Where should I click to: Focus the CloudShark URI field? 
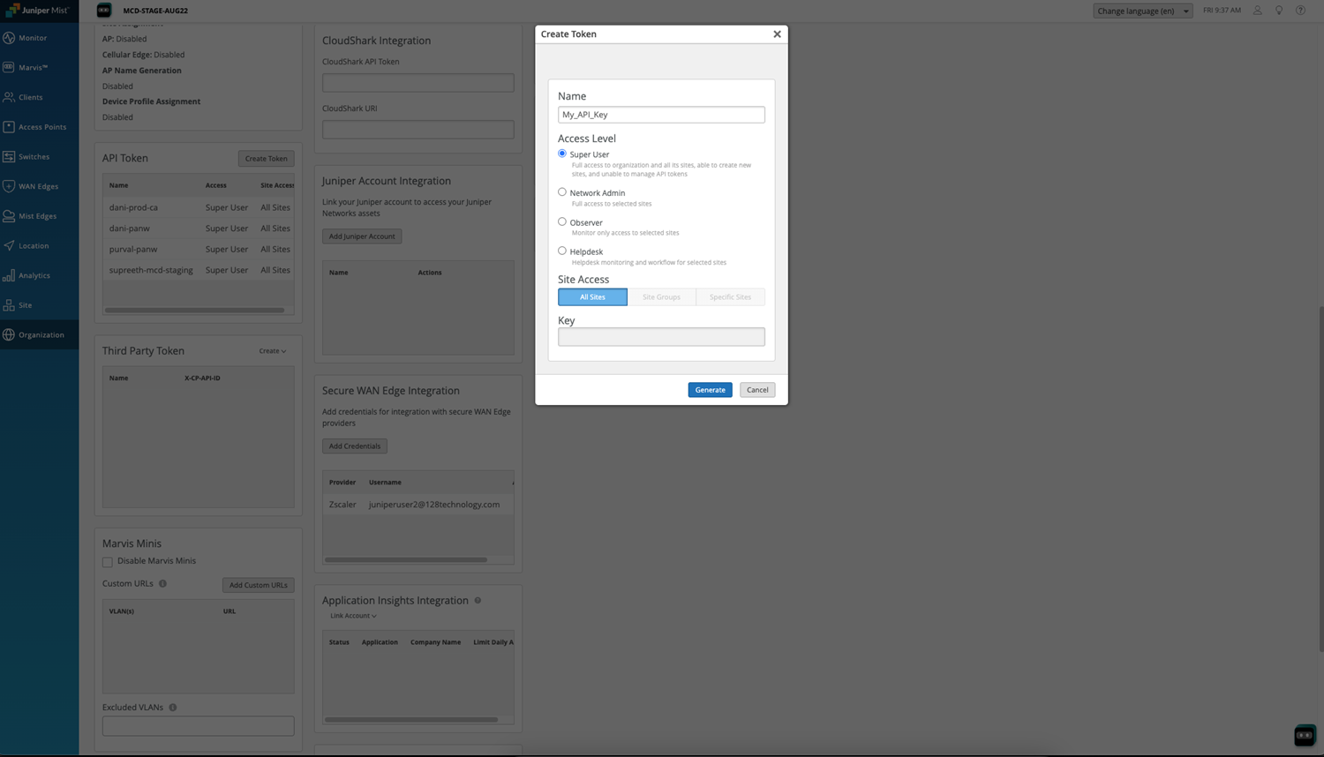coord(418,130)
